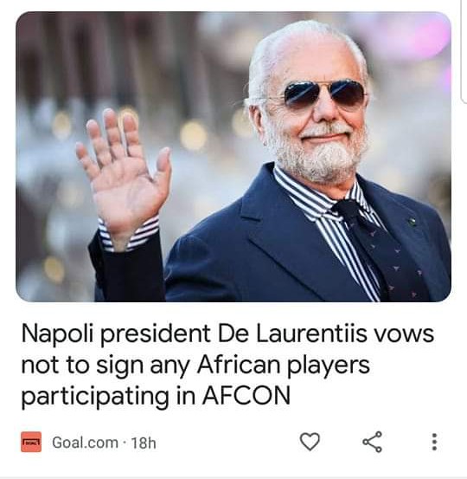Select the headline line mentioning African players
Viewport: 467px width, 479px height.
point(195,365)
